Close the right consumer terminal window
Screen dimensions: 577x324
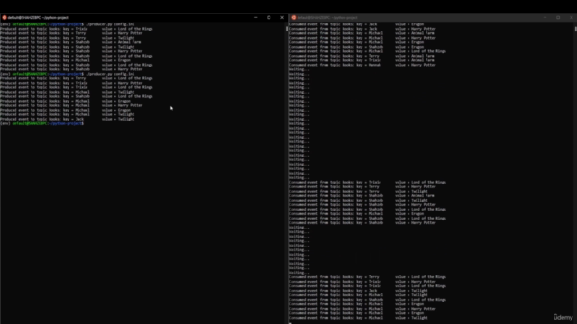(571, 18)
